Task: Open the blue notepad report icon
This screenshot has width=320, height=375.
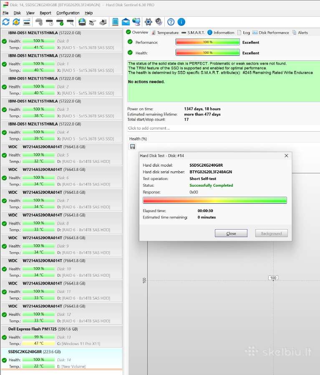Action: pos(115,22)
